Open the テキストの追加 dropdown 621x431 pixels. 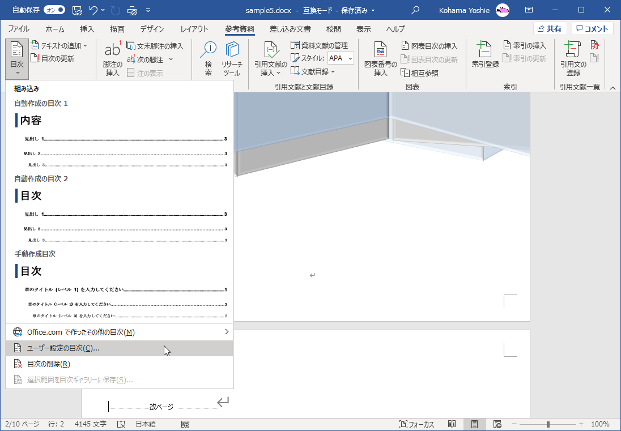point(59,45)
